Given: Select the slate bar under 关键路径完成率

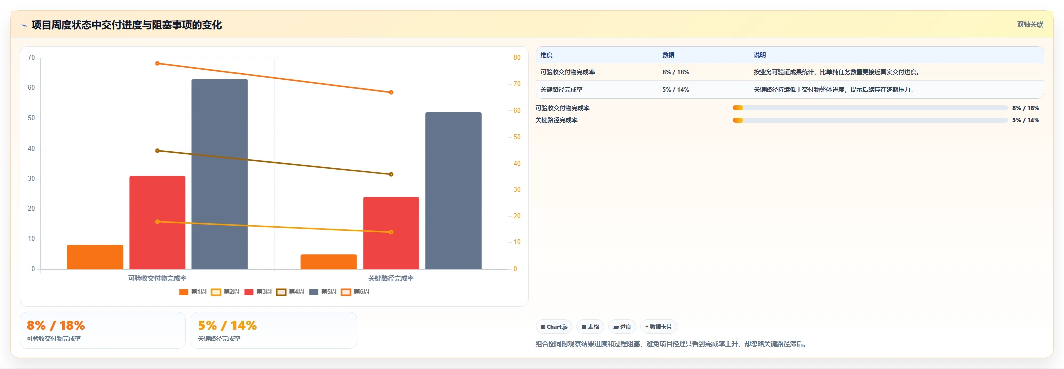Looking at the screenshot, I should (x=453, y=191).
